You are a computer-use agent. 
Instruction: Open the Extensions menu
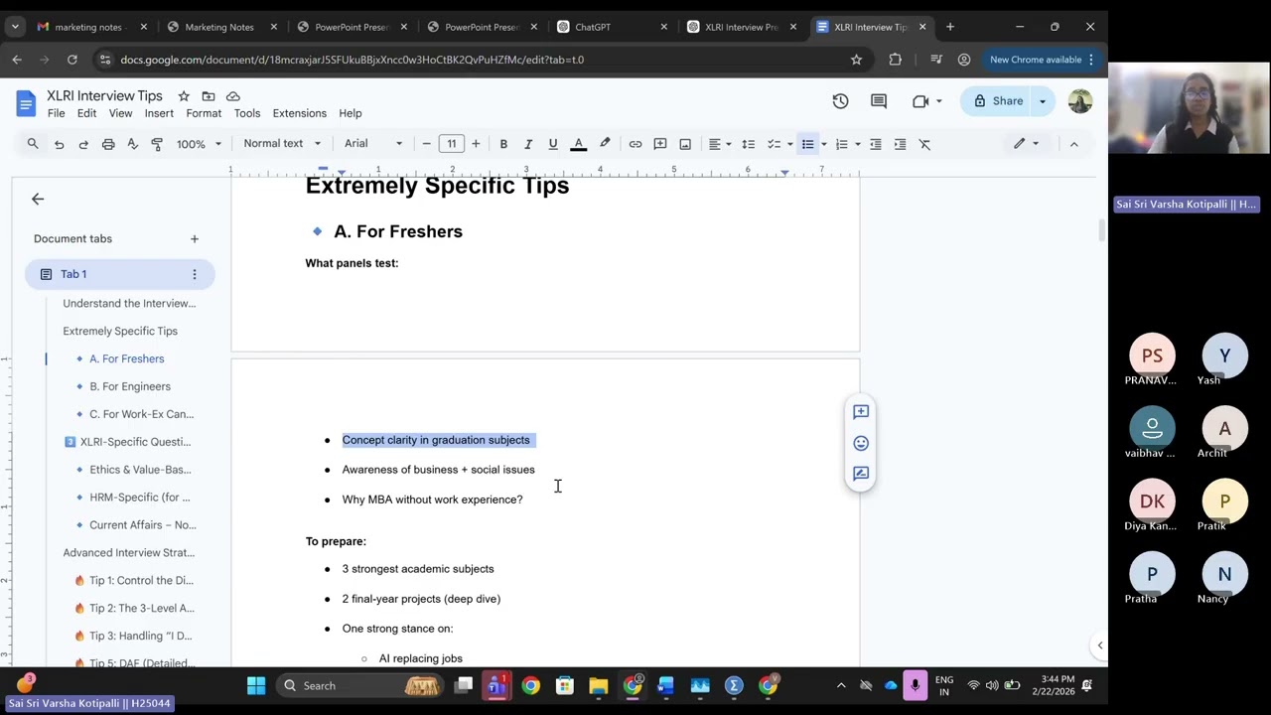[300, 113]
